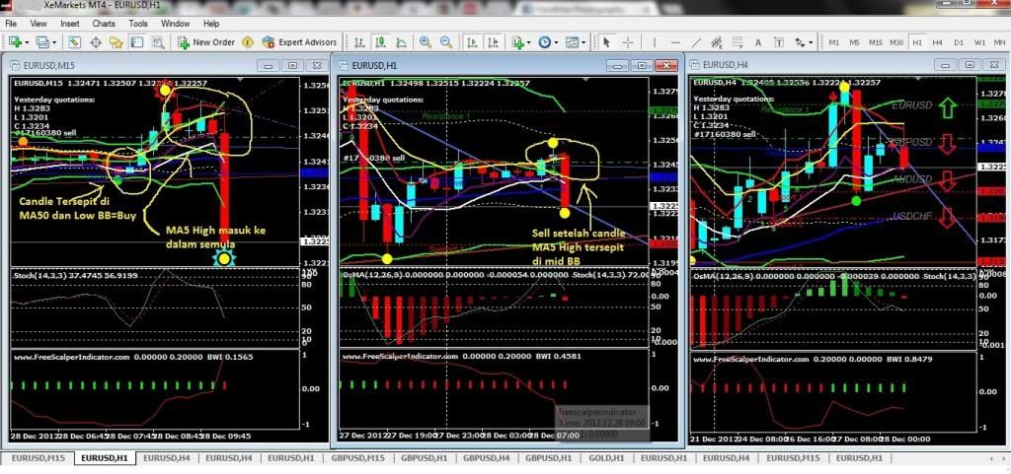Enable the H4 timeframe button
The width and height of the screenshot is (1011, 474).
coord(938,42)
